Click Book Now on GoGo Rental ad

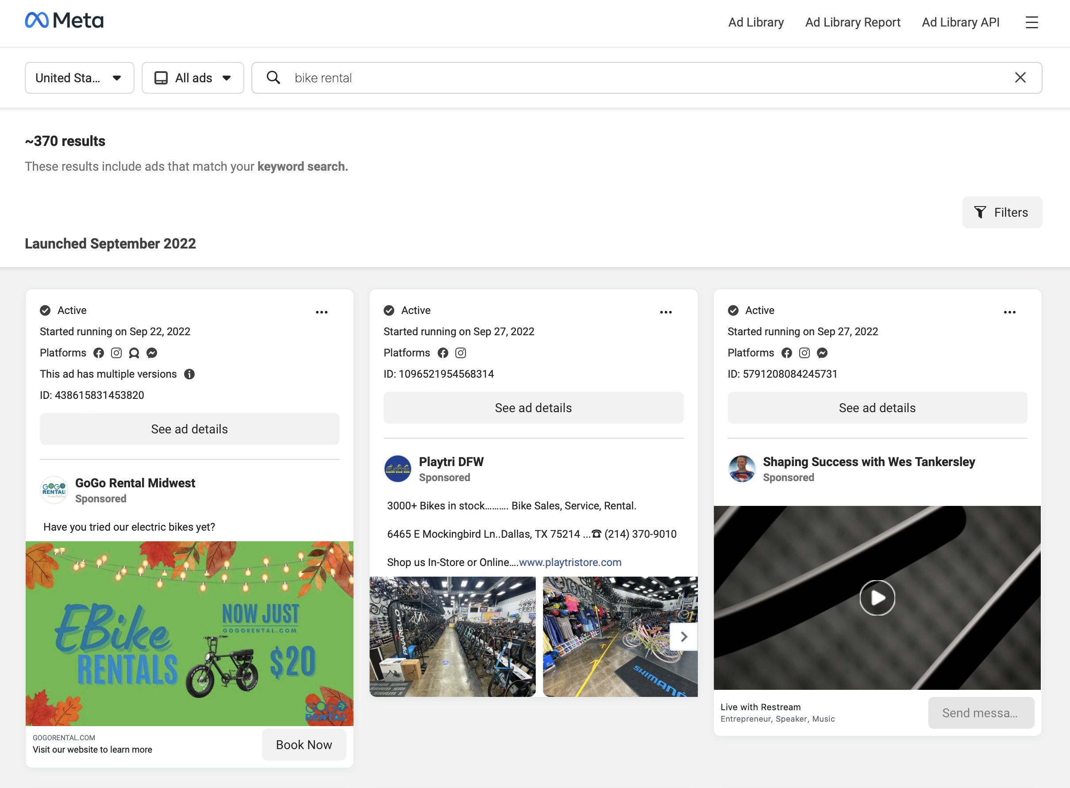(x=304, y=745)
